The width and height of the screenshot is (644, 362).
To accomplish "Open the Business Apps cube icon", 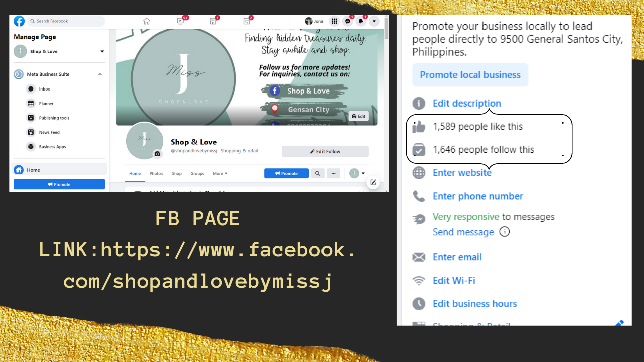I will pos(31,147).
